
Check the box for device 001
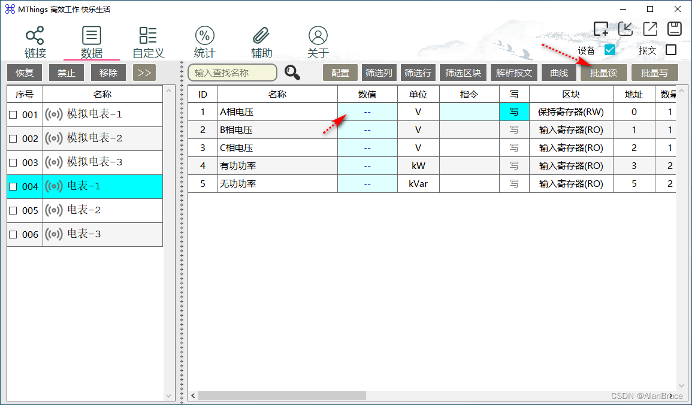(13, 115)
